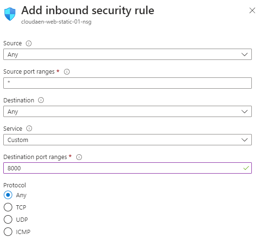Select the UDP protocol radio button
The width and height of the screenshot is (257, 243).
pos(8,219)
